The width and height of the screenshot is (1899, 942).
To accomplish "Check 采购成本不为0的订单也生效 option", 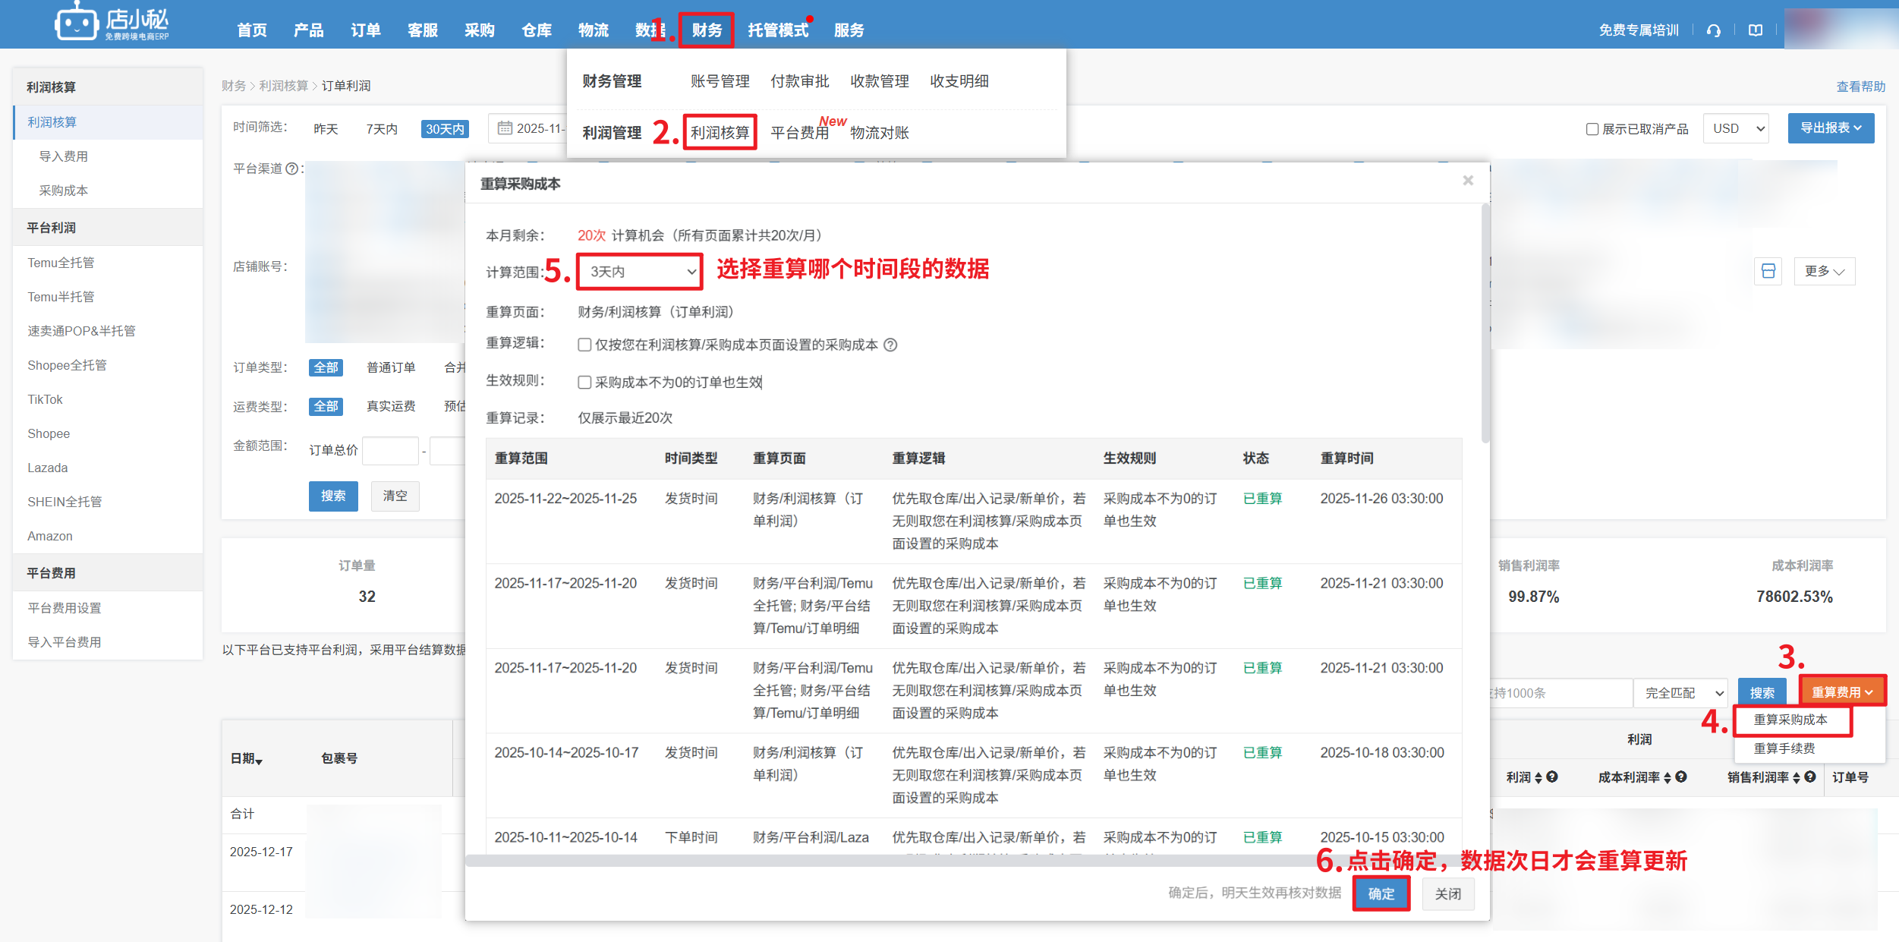I will pos(584,382).
